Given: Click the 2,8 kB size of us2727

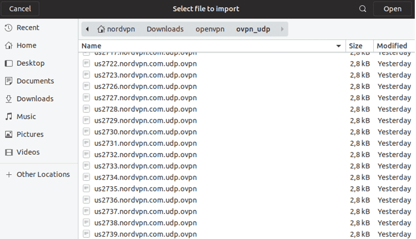Looking at the screenshot, I should click(x=360, y=98).
